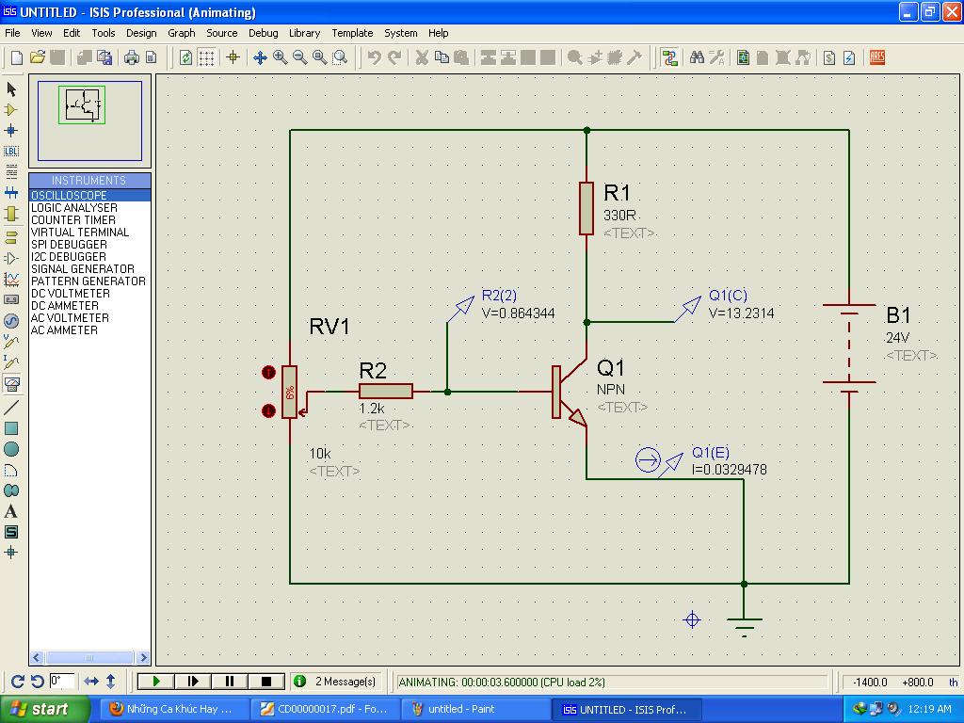Screen dimensions: 964x723
Task: Open the Library menu
Action: click(x=304, y=33)
